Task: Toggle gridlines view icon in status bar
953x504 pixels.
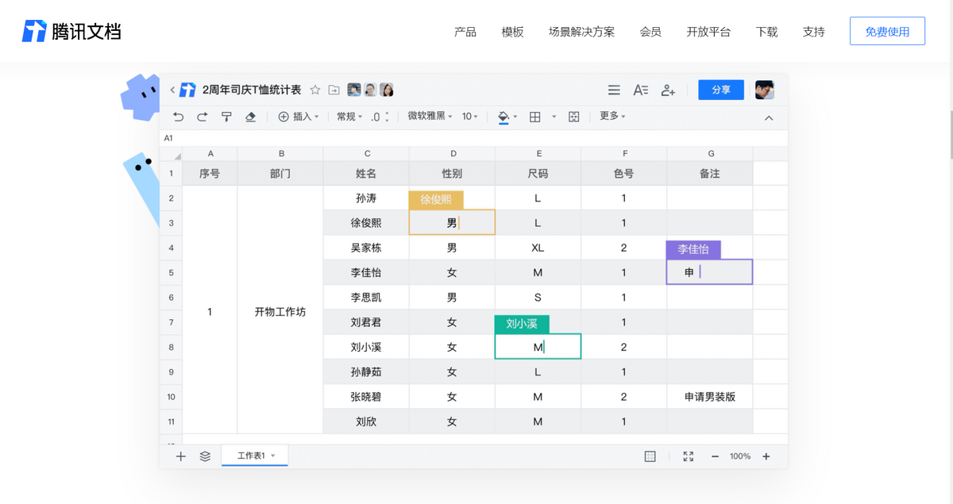Action: coord(650,456)
